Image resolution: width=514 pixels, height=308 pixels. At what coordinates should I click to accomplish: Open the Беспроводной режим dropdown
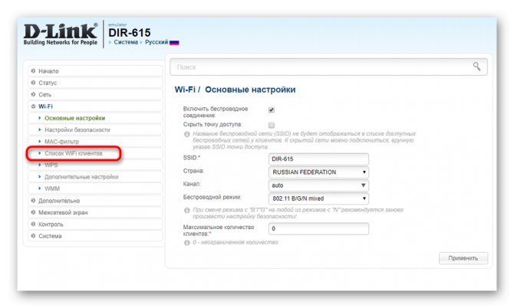click(318, 198)
